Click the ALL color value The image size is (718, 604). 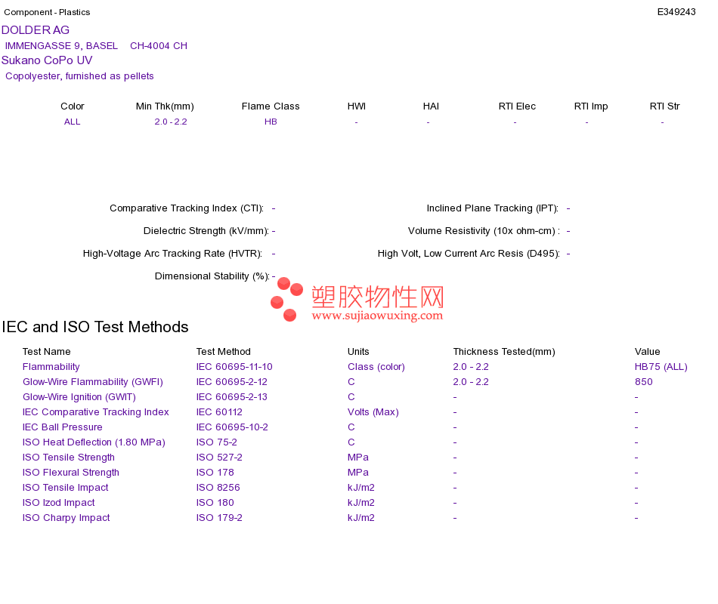(73, 122)
